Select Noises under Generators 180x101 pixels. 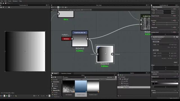[55, 84]
